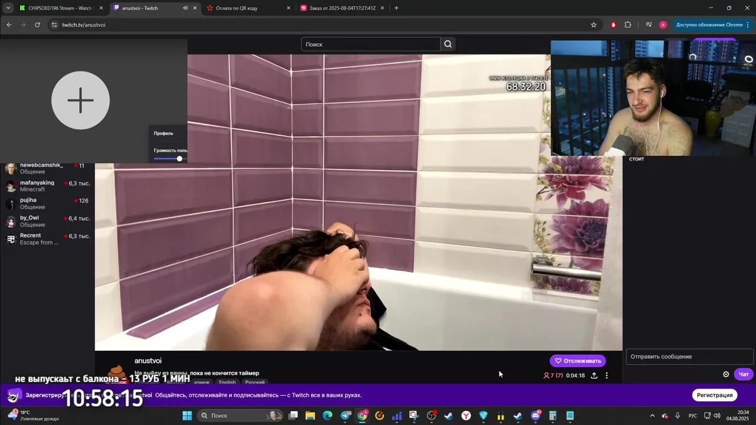
Task: Click the large plus circle icon
Action: click(80, 100)
